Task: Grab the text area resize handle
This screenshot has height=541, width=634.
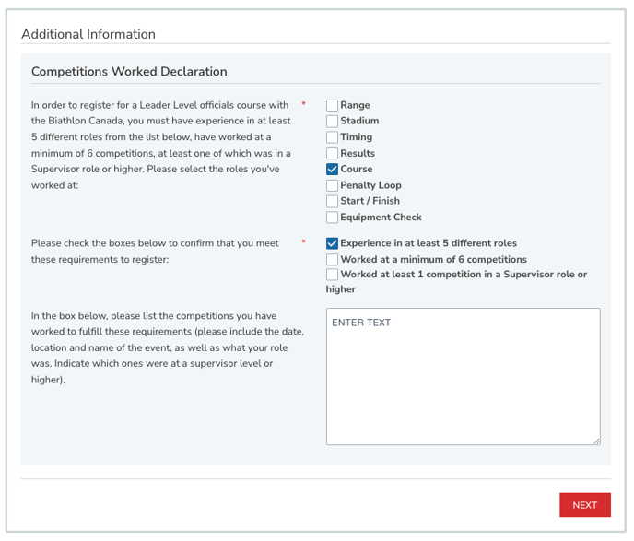Action: point(596,441)
